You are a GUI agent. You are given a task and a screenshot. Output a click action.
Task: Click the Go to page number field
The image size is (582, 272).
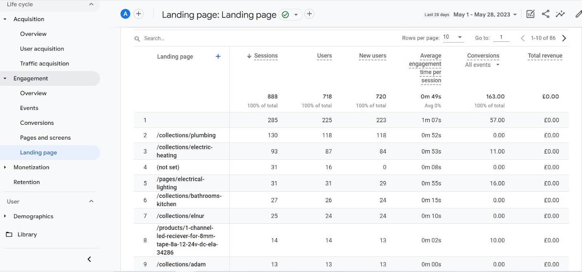point(501,37)
